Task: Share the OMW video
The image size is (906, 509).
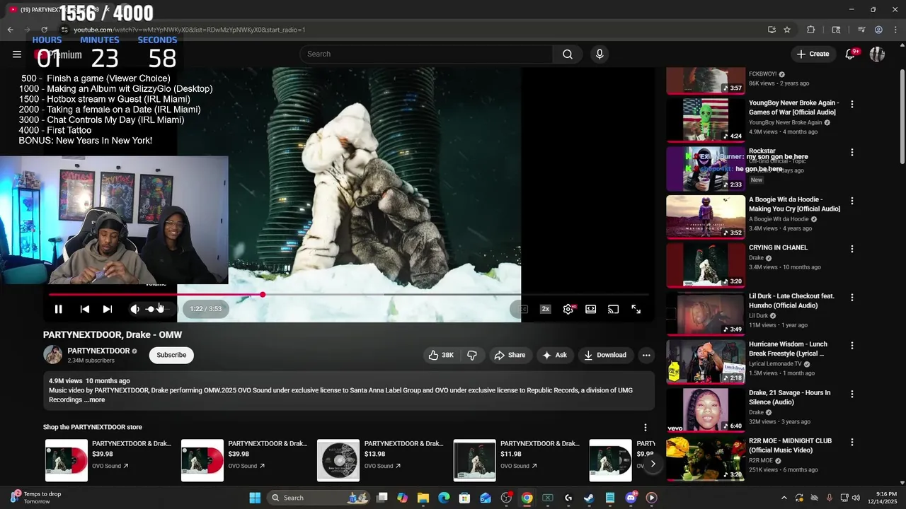Action: pos(510,355)
